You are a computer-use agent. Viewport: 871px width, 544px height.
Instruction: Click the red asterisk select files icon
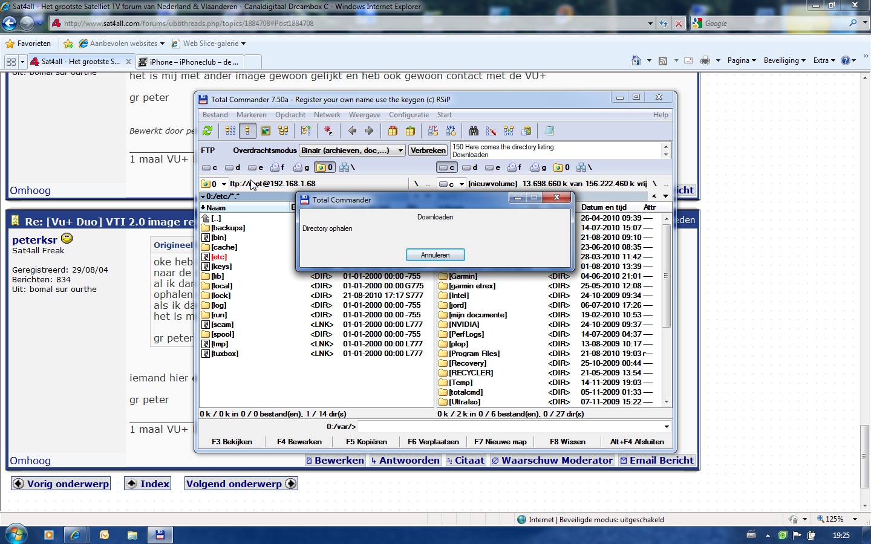pos(328,131)
